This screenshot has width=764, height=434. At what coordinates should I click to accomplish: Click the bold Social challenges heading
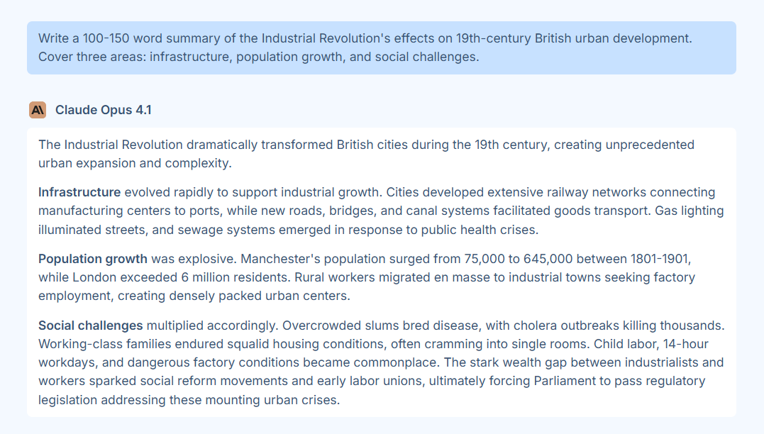point(91,325)
